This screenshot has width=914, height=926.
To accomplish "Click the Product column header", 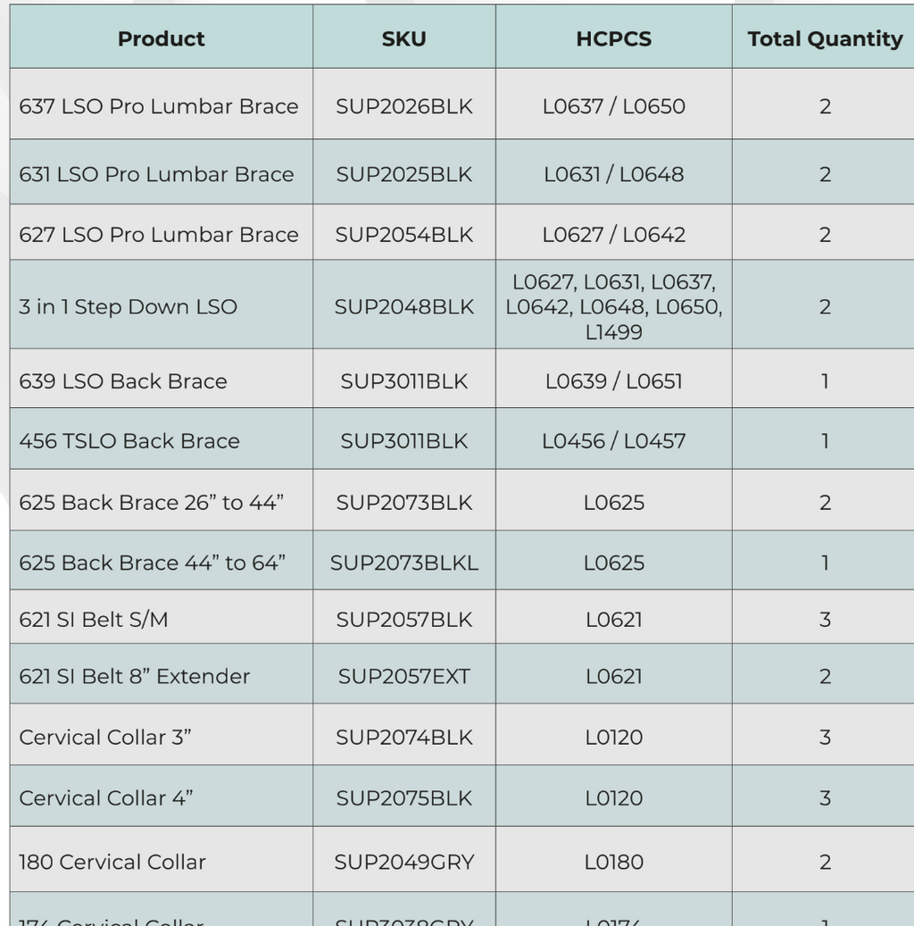I will click(162, 37).
